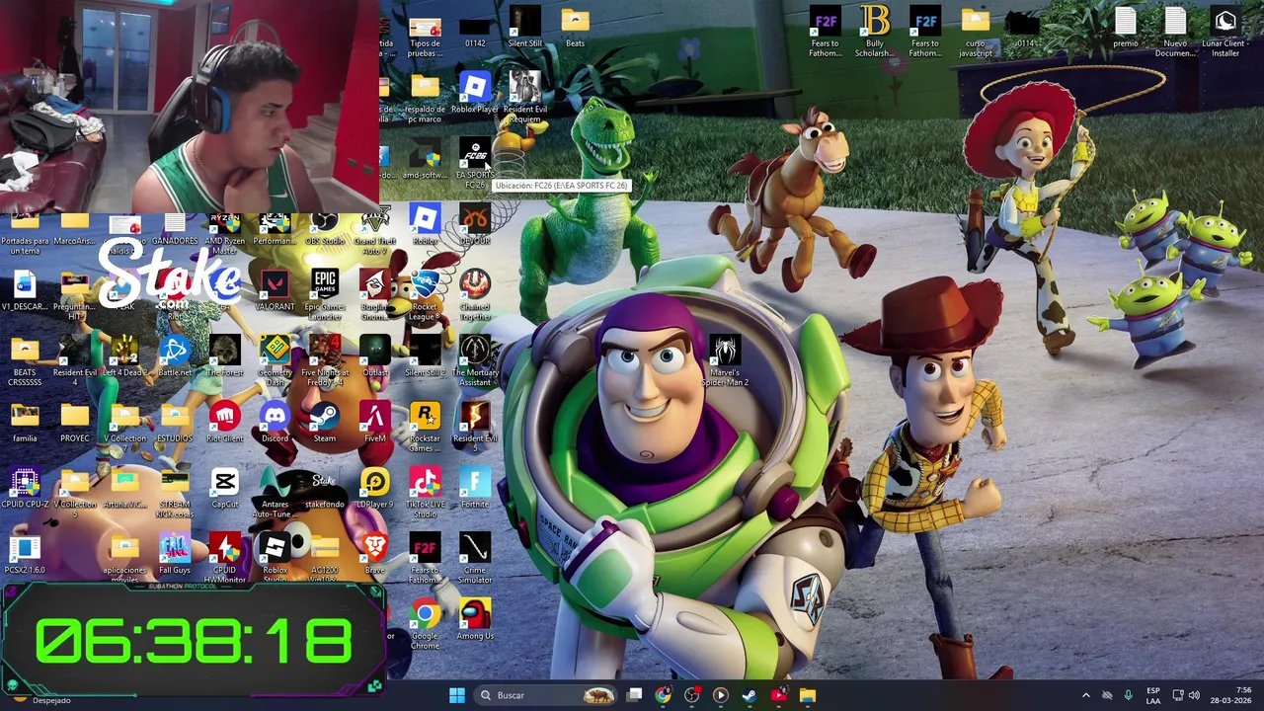Viewport: 1264px width, 711px height.
Task: Open the clock showing 7:56
Action: click(1231, 695)
